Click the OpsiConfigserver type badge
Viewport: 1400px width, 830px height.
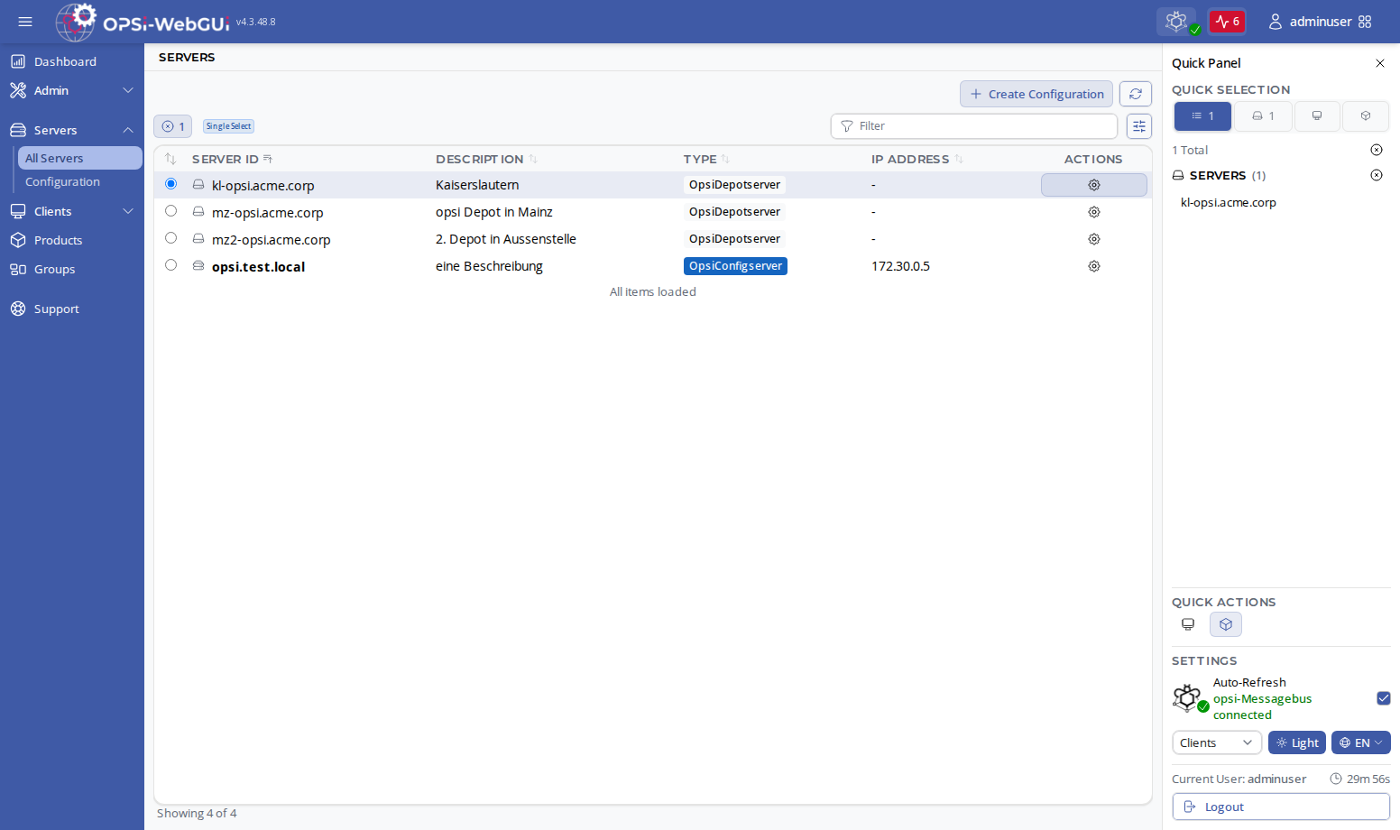(735, 266)
